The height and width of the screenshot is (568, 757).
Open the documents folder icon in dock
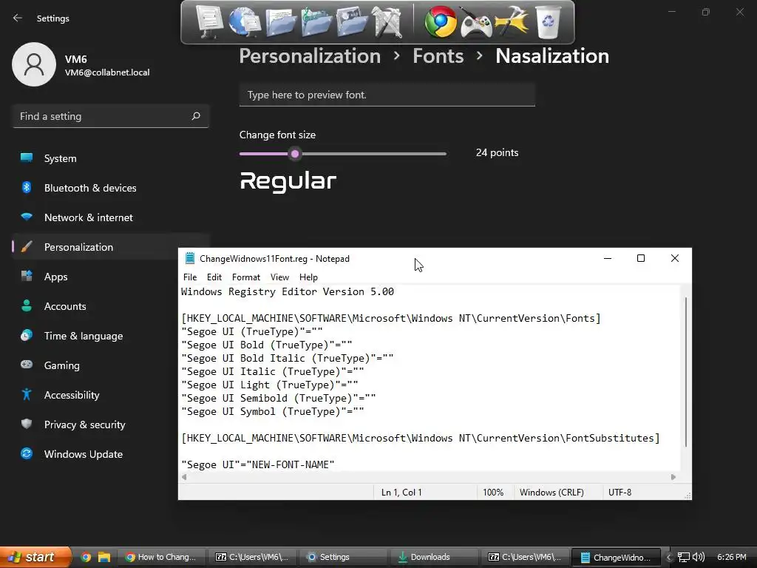[280, 23]
